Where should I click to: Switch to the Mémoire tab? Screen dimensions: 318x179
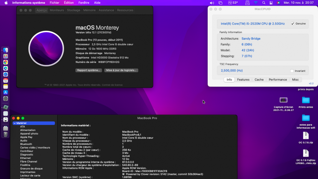pos(89,10)
